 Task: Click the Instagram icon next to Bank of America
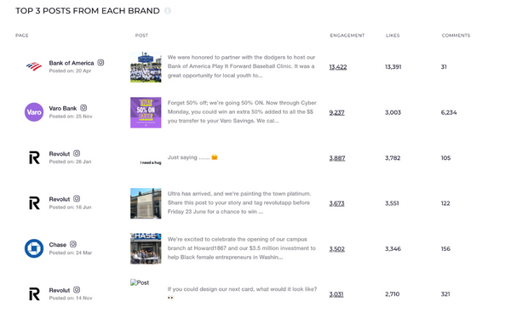point(100,62)
